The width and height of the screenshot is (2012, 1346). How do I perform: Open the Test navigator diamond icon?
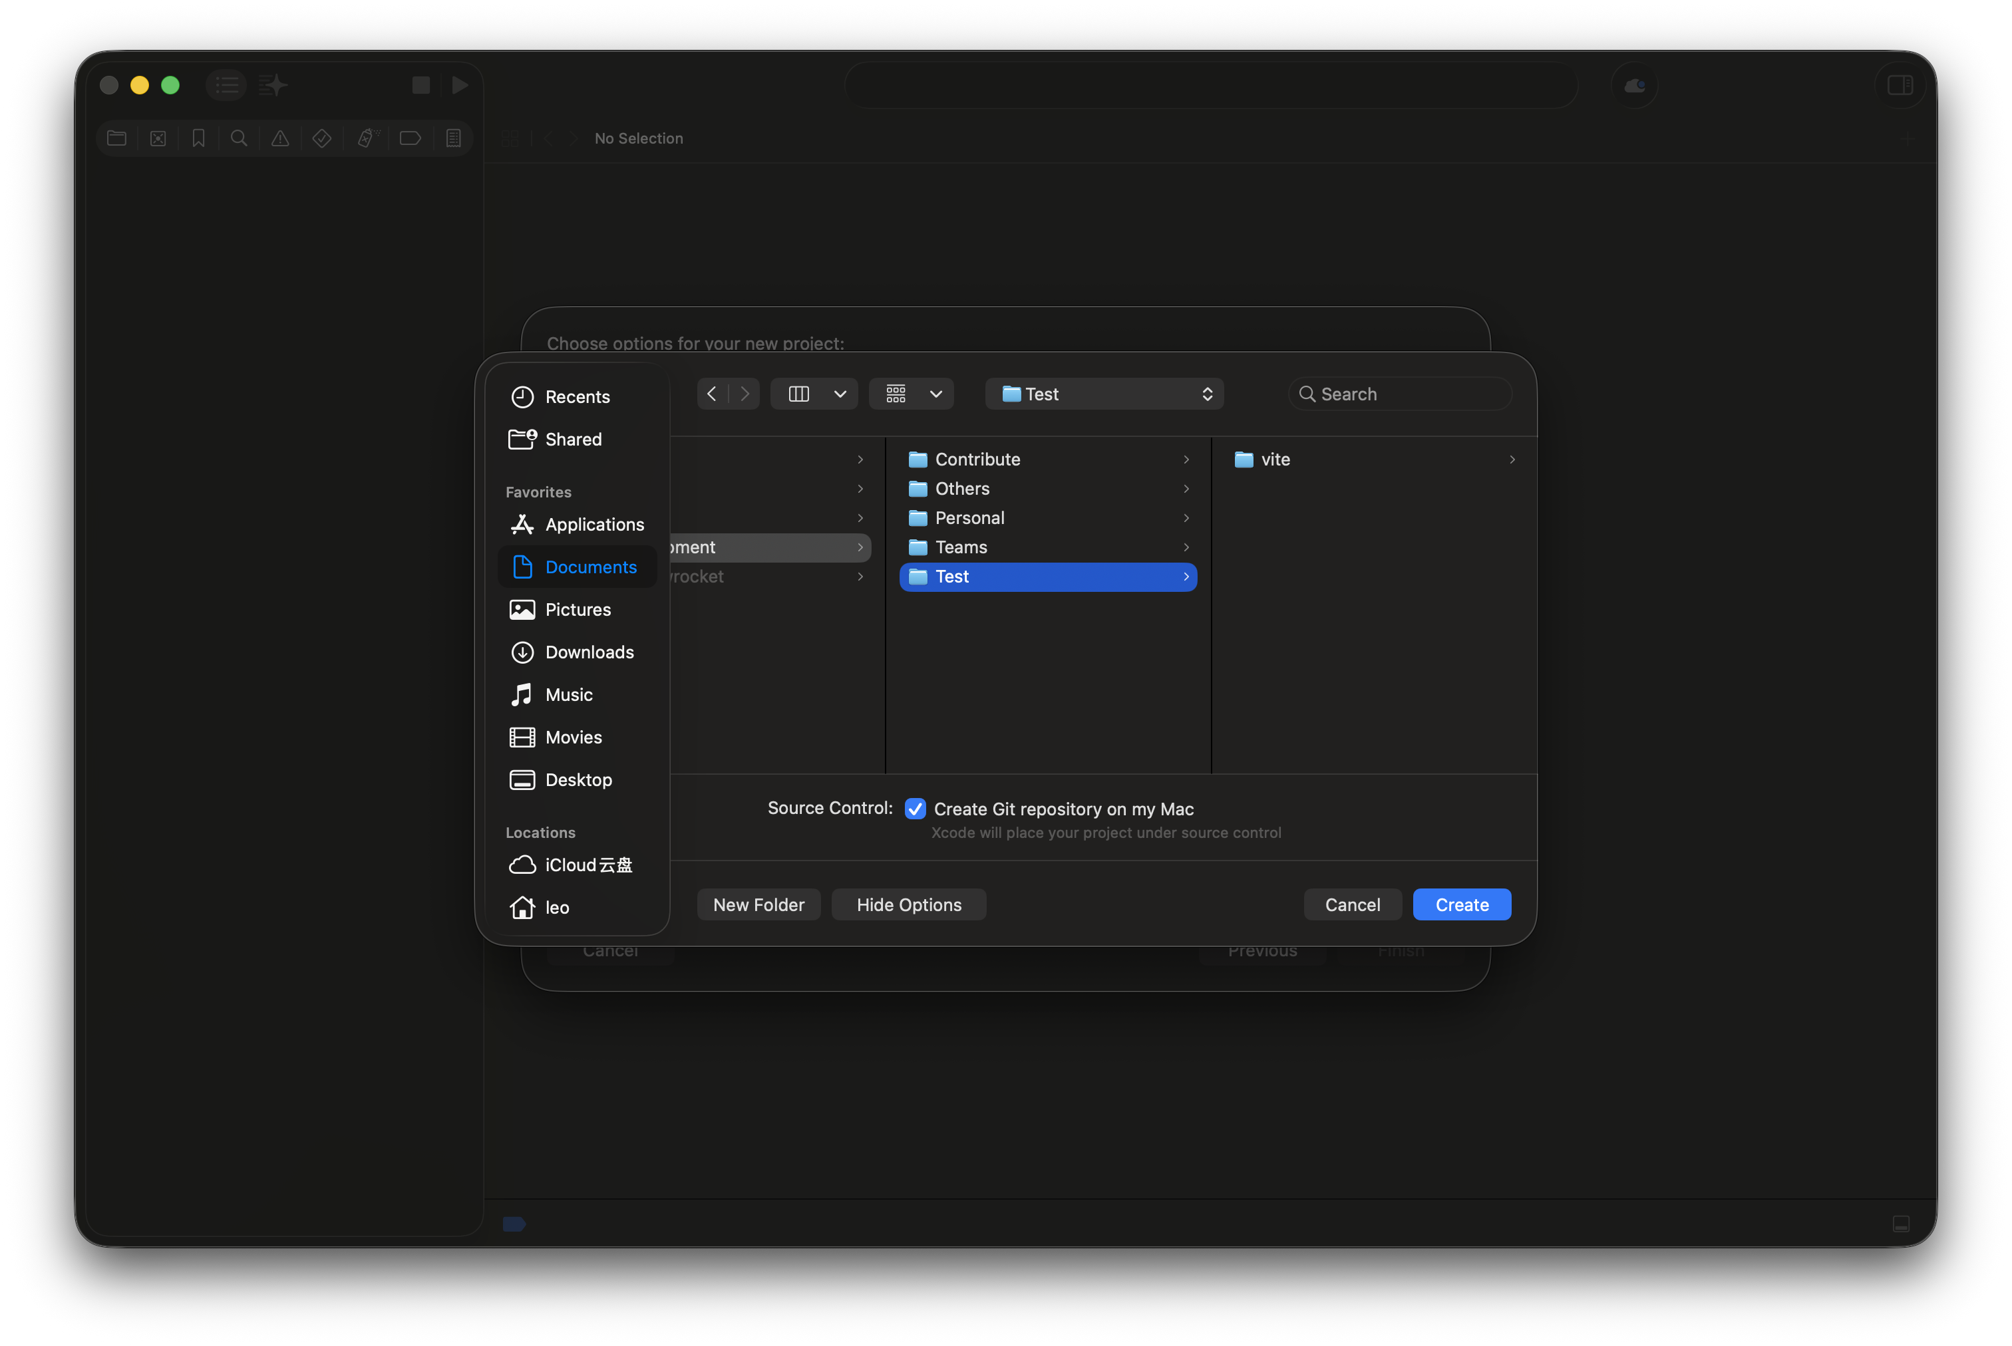322,138
